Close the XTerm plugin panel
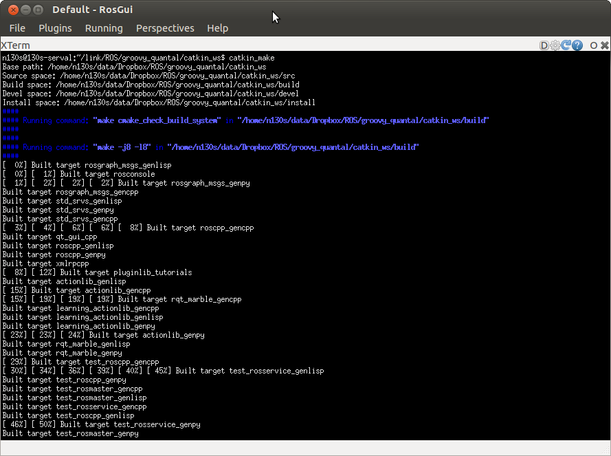611x456 pixels. pyautogui.click(x=604, y=45)
